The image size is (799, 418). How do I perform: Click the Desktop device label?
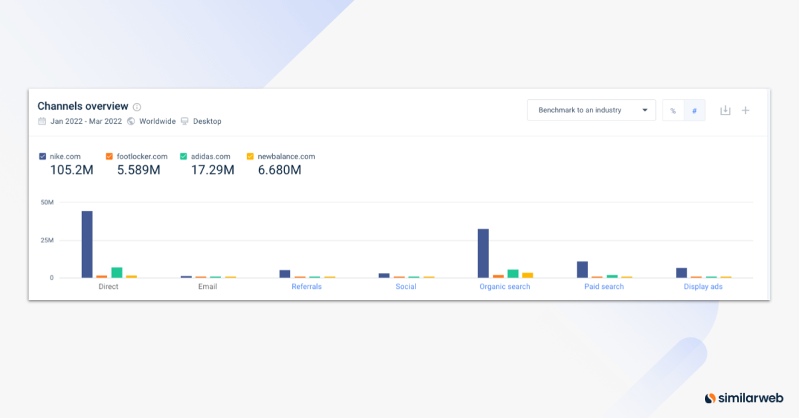pyautogui.click(x=207, y=121)
